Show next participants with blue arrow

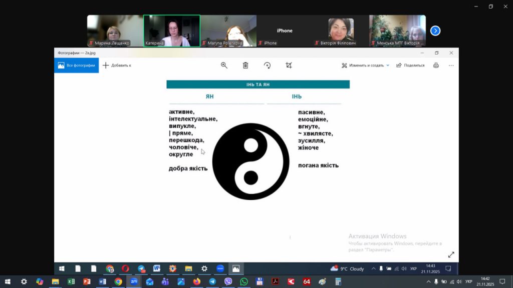(435, 30)
